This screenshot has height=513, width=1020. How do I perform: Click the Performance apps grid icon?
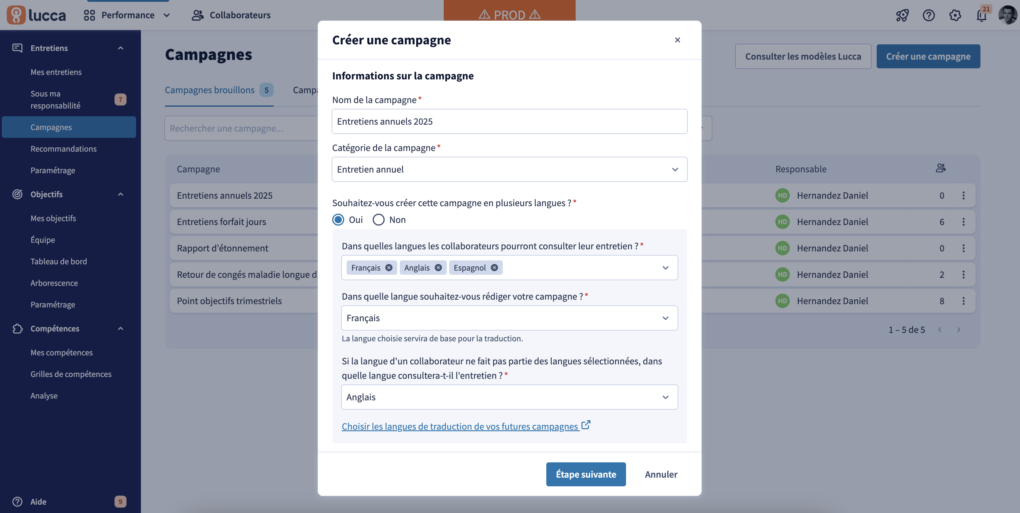(89, 15)
